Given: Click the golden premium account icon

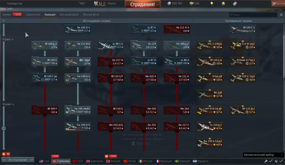Looking at the screenshot, I should (x=223, y=4).
